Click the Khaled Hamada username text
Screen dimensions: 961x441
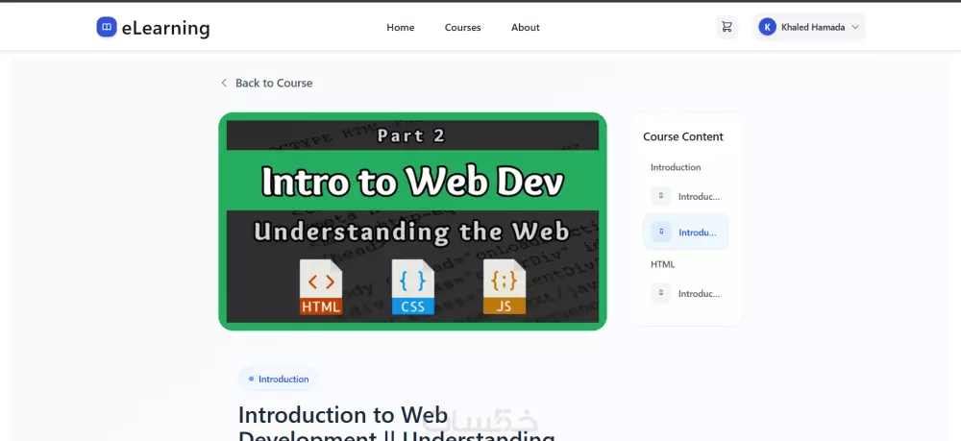813,27
